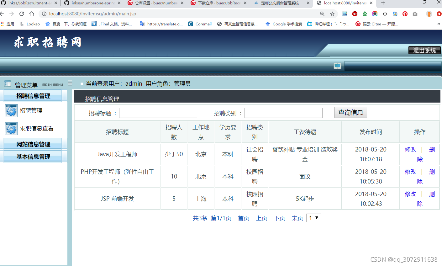Image resolution: width=442 pixels, height=266 pixels.
Task: Open the Chrome profile avatar
Action: pyautogui.click(x=429, y=14)
